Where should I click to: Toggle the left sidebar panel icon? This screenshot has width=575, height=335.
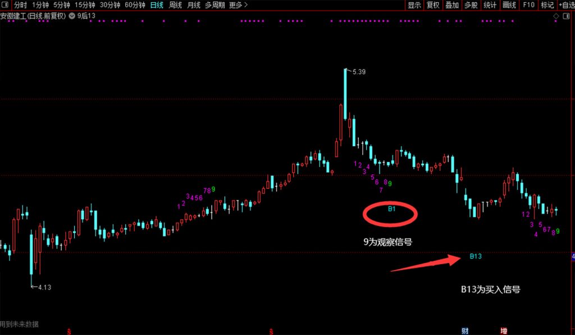(5, 5)
